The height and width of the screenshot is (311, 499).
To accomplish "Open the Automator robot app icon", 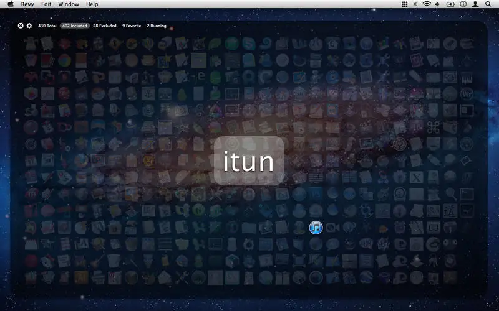I will [316, 77].
